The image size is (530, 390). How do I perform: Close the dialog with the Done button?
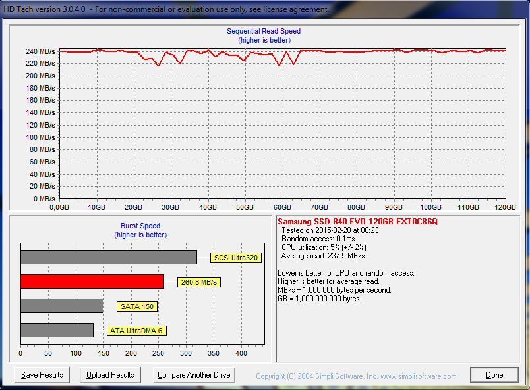click(x=494, y=375)
